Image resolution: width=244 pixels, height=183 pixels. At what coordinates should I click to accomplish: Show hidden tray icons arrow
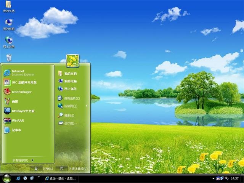pos(213,178)
